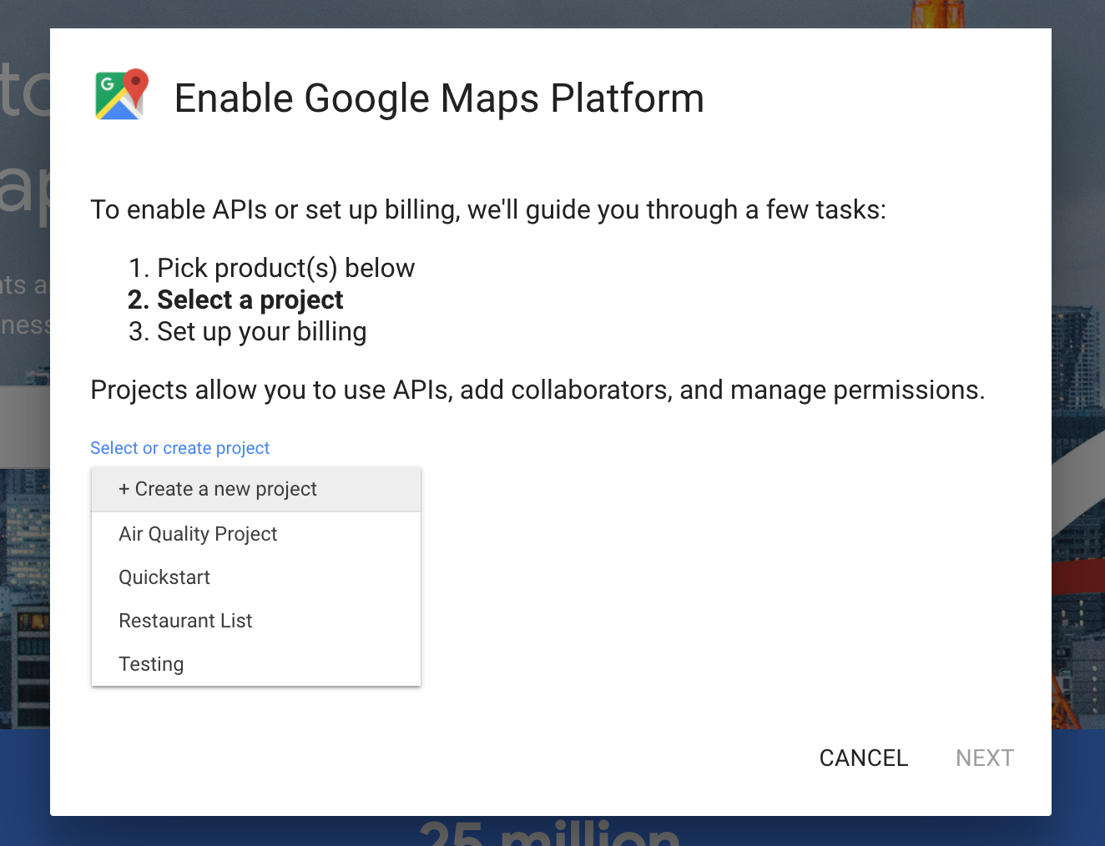Click '3. Set up your billing' step text

247,331
